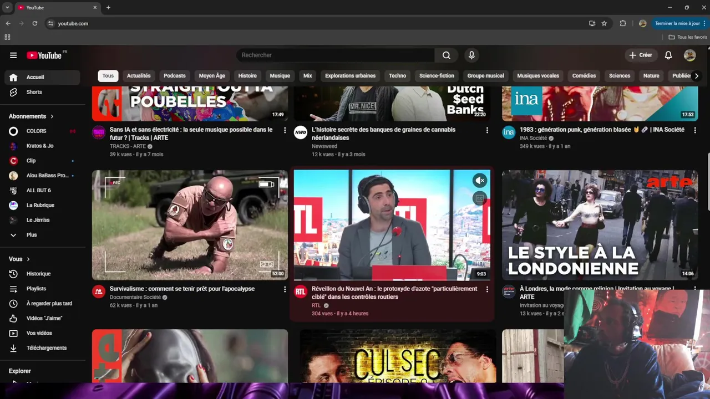This screenshot has width=710, height=399.
Task: Select the Science-fiction filter chip
Action: (437, 76)
